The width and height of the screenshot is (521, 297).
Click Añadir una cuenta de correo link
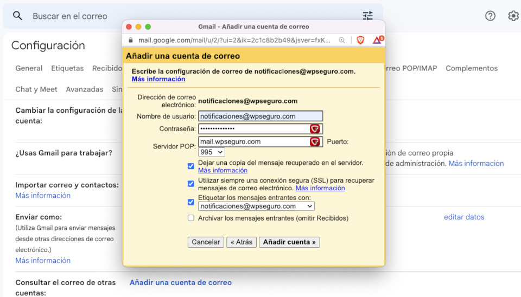click(181, 282)
